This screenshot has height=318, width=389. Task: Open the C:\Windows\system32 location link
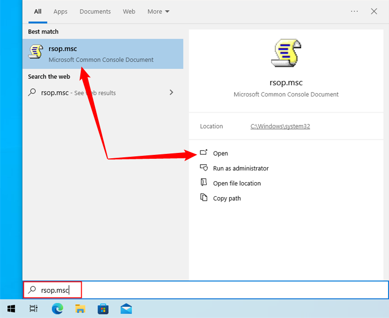click(x=280, y=126)
